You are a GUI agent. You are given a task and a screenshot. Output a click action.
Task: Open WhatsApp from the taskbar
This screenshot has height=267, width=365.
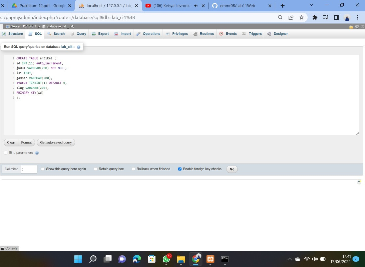pos(166,259)
